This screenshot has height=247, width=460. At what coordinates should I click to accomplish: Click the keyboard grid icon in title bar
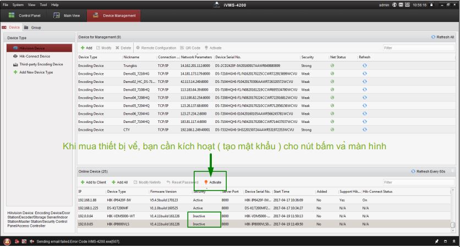(407, 5)
